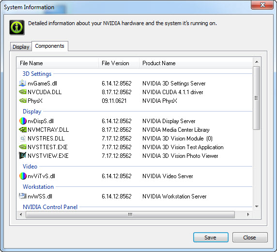Viewport: 277px width, 252px height.
Task: Click the Close button
Action: pyautogui.click(x=250, y=238)
